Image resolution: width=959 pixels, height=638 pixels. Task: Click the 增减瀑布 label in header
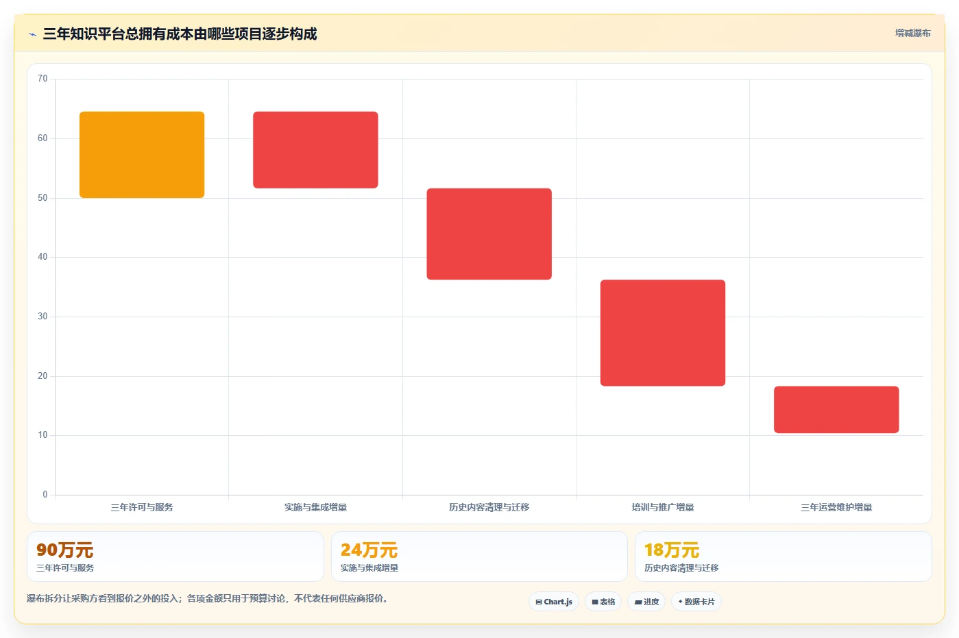pyautogui.click(x=912, y=33)
